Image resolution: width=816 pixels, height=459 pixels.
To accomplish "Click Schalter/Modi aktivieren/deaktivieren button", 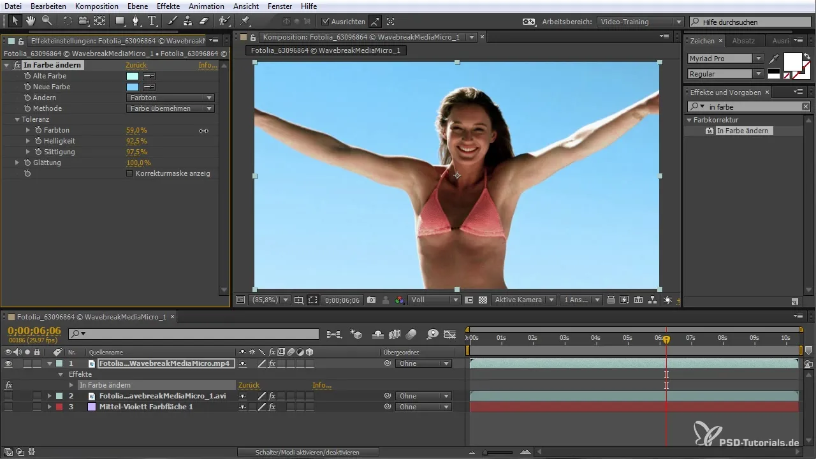I will [x=308, y=452].
